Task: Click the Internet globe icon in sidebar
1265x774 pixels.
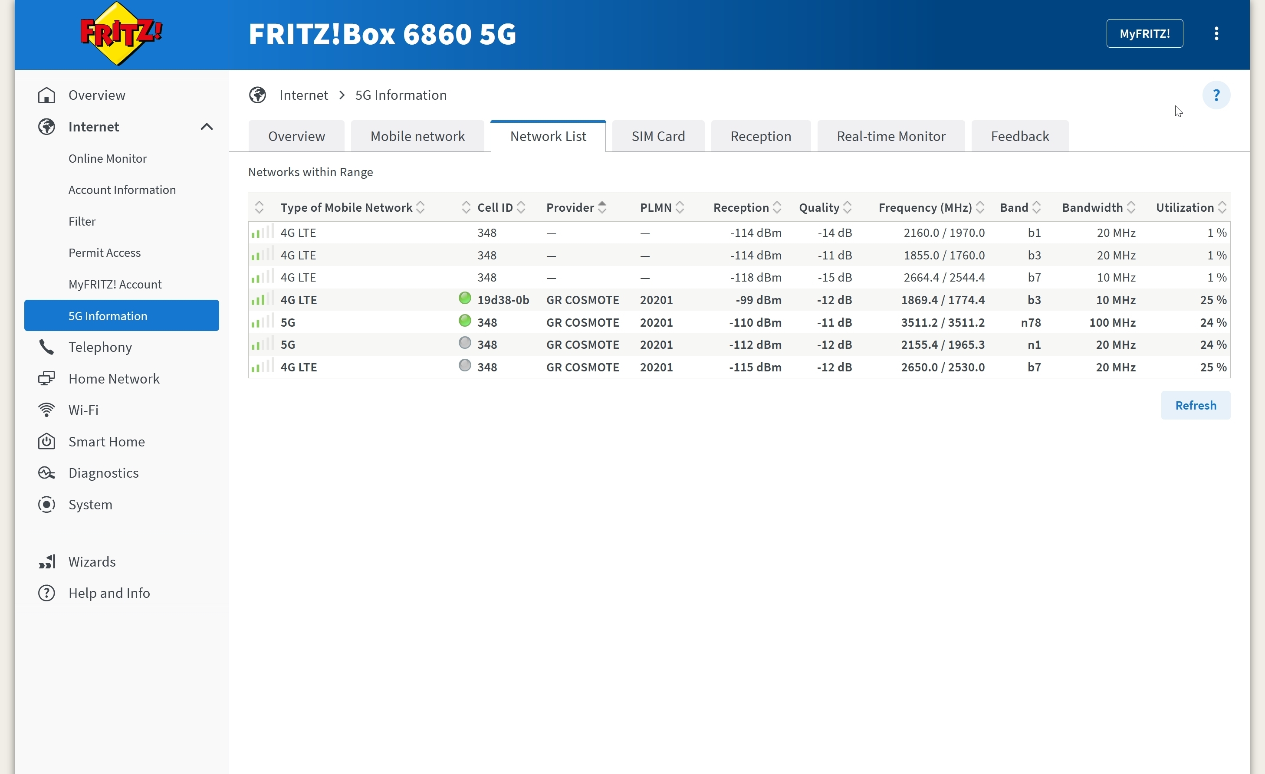Action: (x=47, y=127)
